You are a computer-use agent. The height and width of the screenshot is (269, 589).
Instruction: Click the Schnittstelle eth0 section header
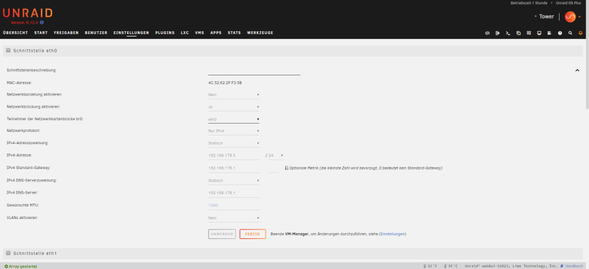(x=293, y=50)
